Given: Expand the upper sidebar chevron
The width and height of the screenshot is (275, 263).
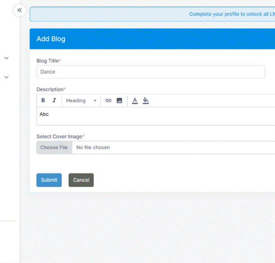Looking at the screenshot, I should [6, 58].
